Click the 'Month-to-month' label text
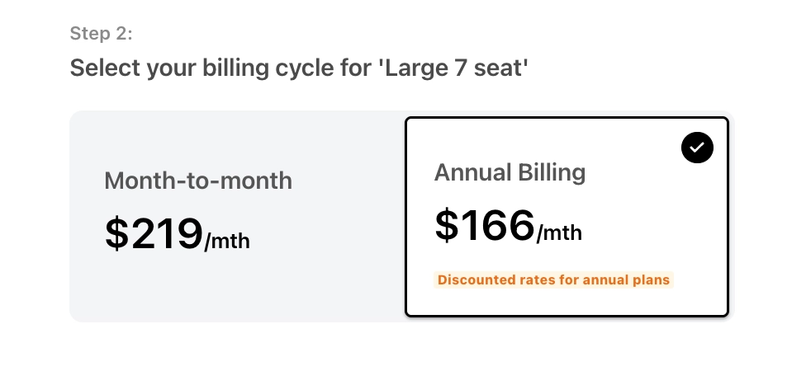 (x=198, y=181)
